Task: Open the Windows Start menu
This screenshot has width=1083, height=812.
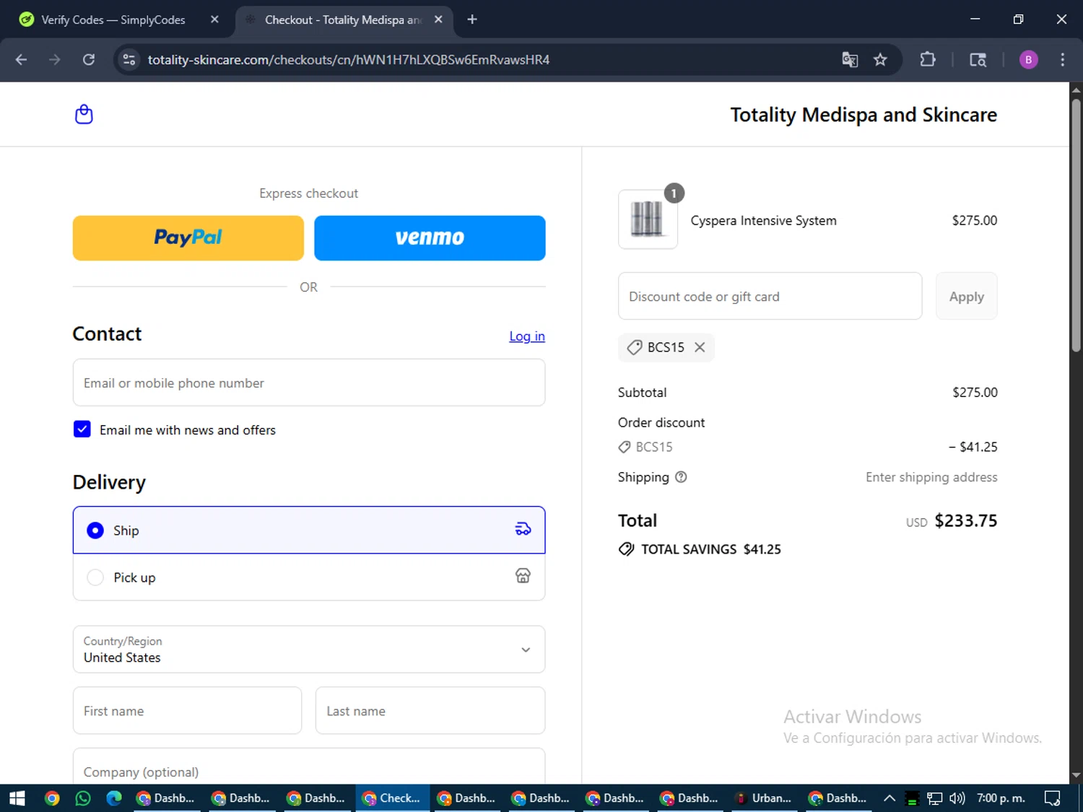Action: 17,798
